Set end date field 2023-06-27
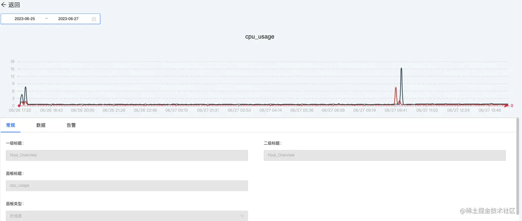This screenshot has height=221, width=522. [x=68, y=19]
